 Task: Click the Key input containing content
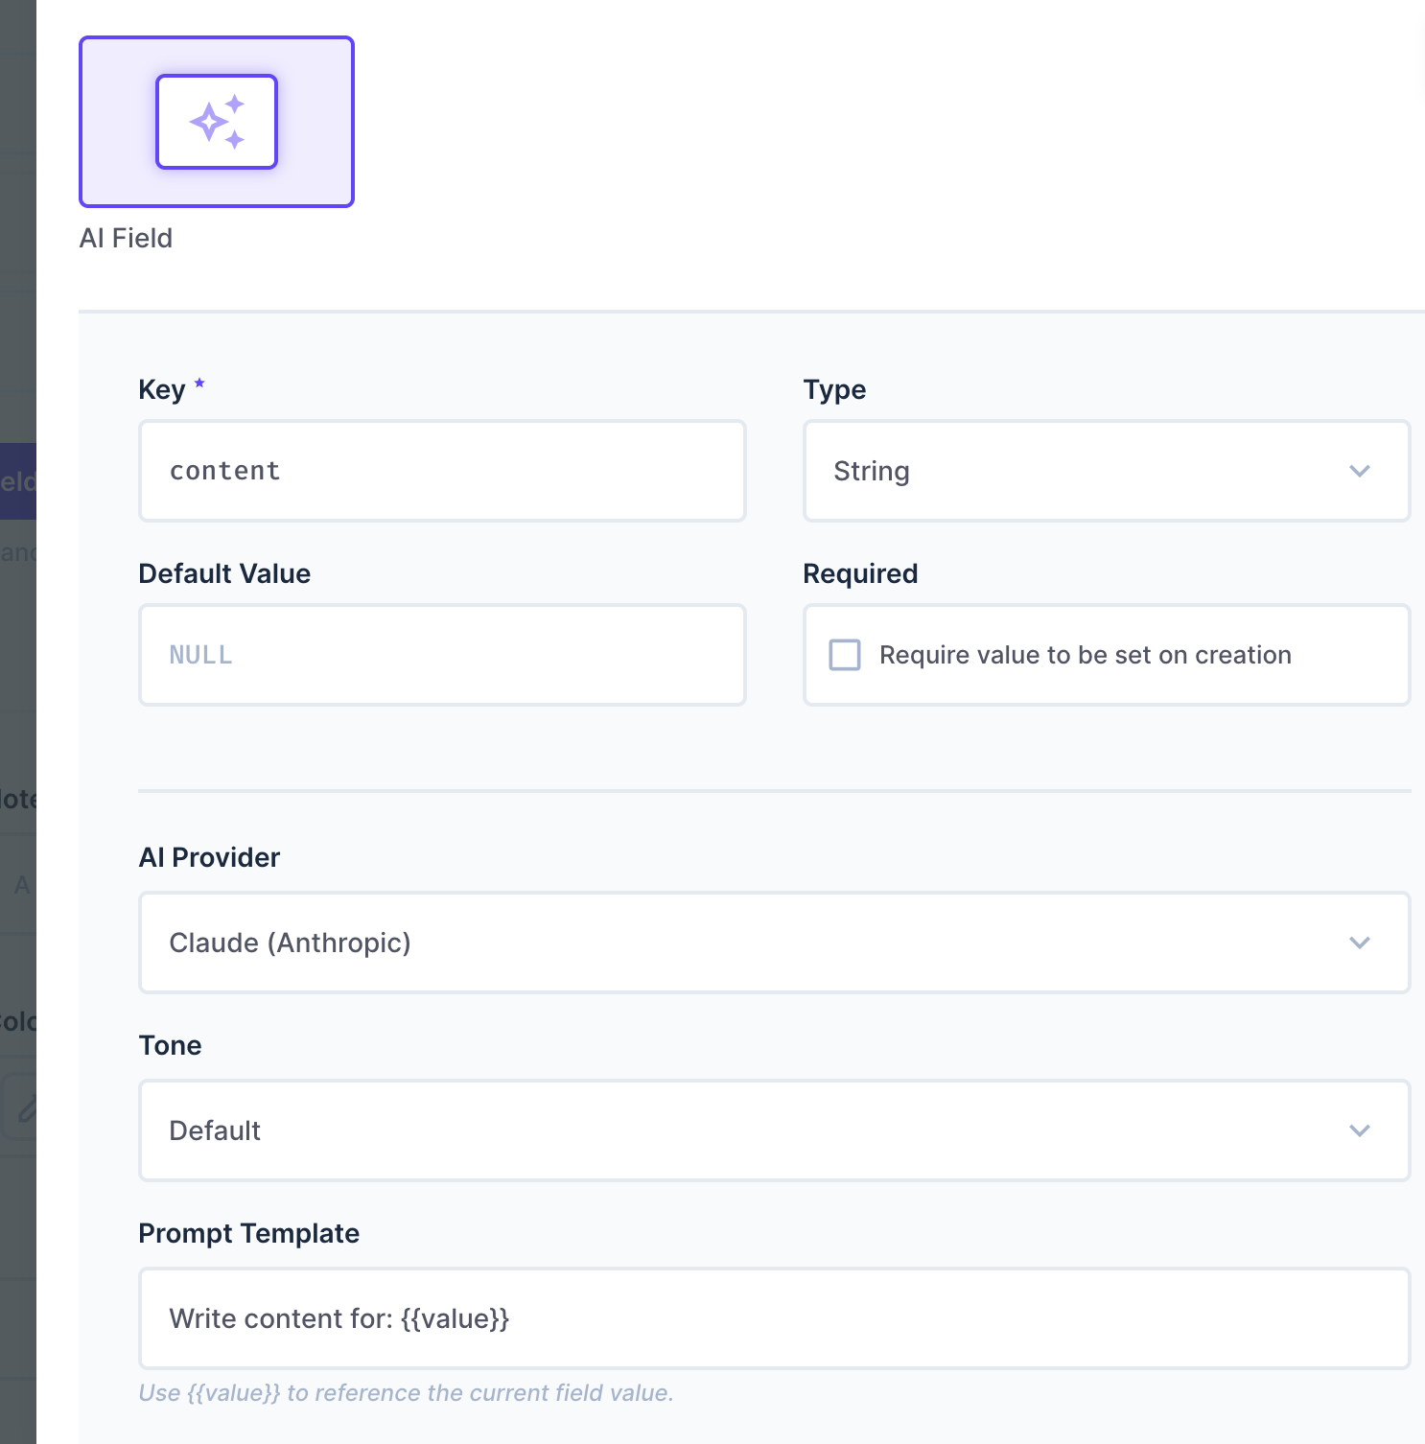pyautogui.click(x=442, y=471)
